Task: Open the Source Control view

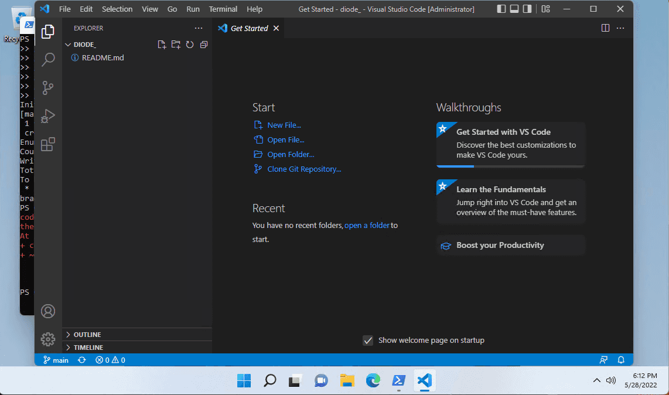Action: 48,88
